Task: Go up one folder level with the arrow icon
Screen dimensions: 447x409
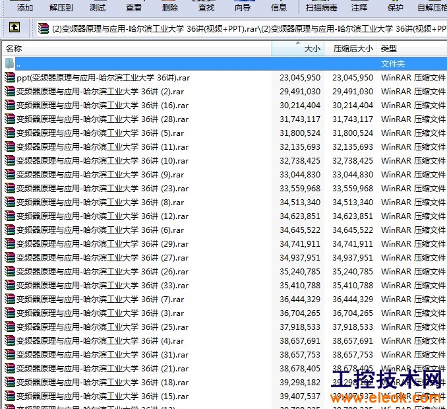Action: click(15, 28)
